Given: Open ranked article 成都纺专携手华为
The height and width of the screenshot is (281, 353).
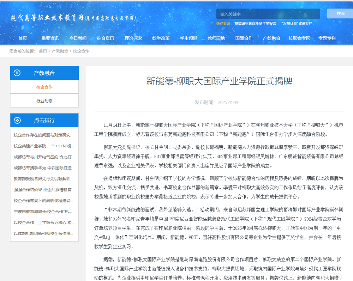Looking at the screenshot, I should (x=44, y=168).
